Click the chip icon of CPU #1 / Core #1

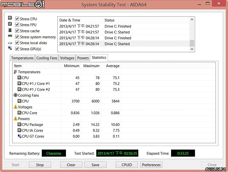tap(19, 84)
